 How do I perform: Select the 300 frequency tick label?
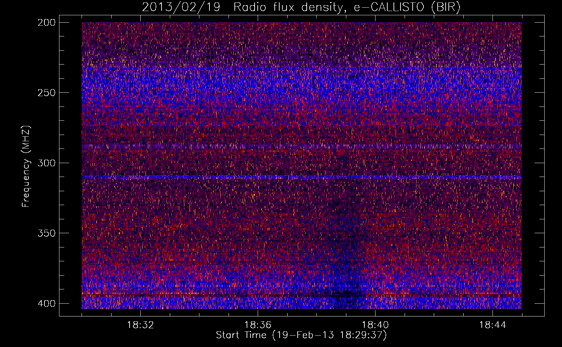click(46, 163)
